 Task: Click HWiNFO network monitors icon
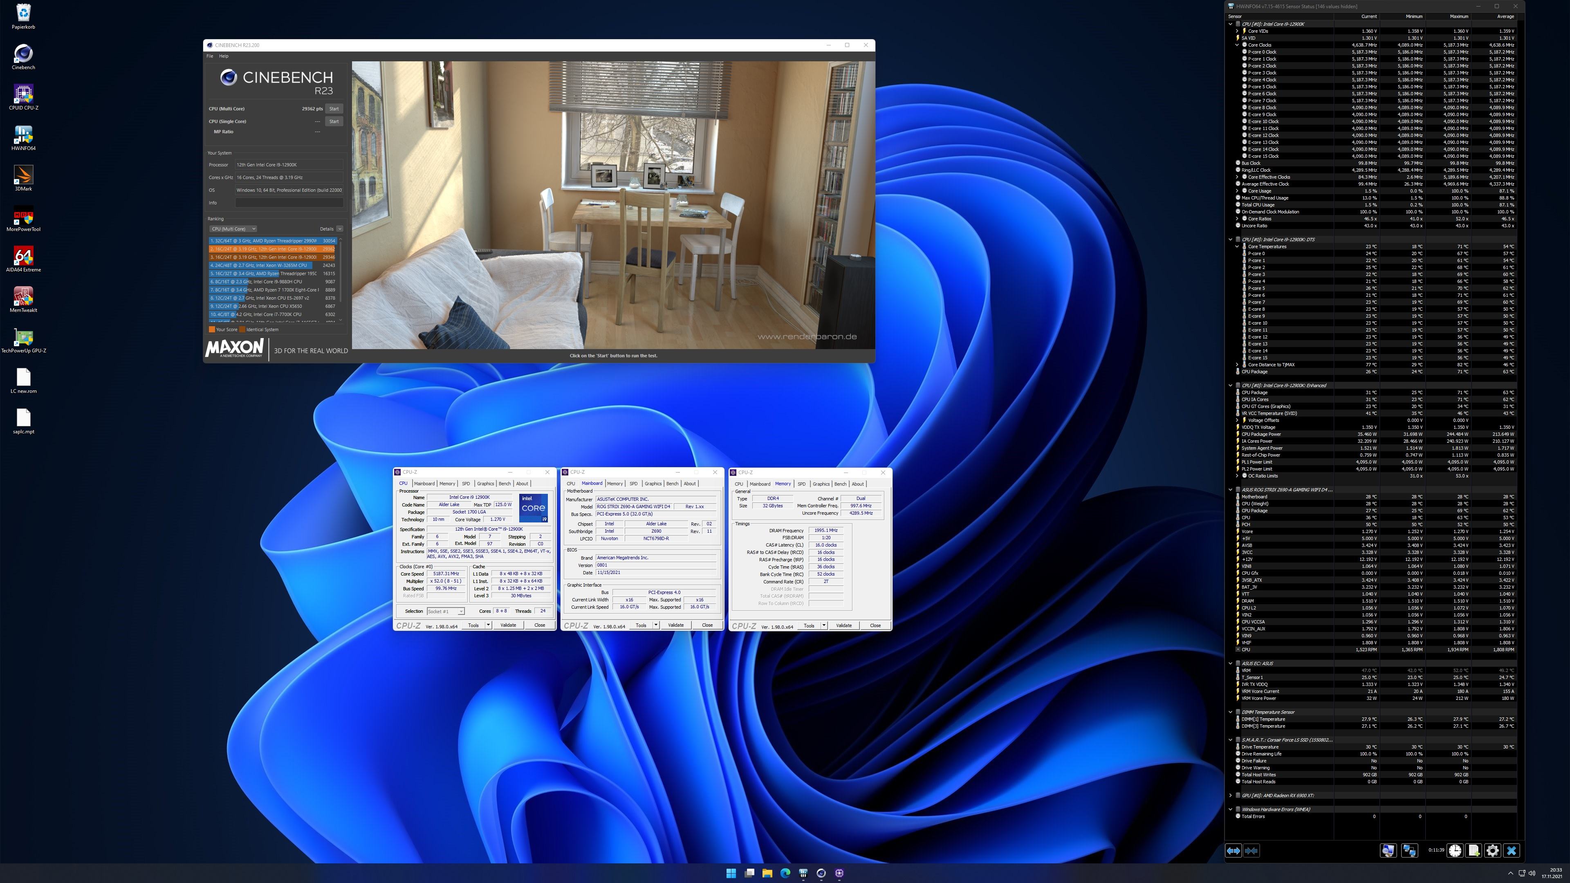(x=1409, y=851)
